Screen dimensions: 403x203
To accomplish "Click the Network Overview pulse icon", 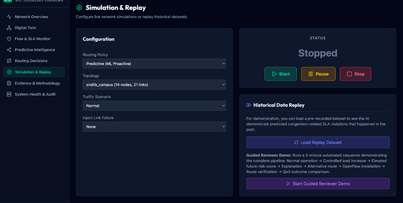I will [9, 17].
